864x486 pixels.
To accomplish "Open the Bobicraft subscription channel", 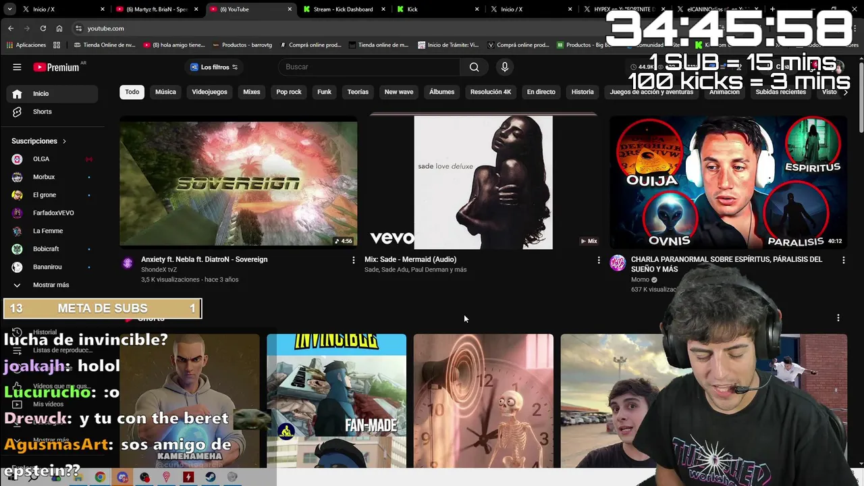I will tap(53, 249).
